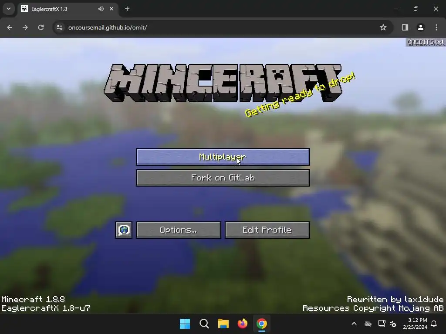Minimize the Chrome window

[x=395, y=9]
